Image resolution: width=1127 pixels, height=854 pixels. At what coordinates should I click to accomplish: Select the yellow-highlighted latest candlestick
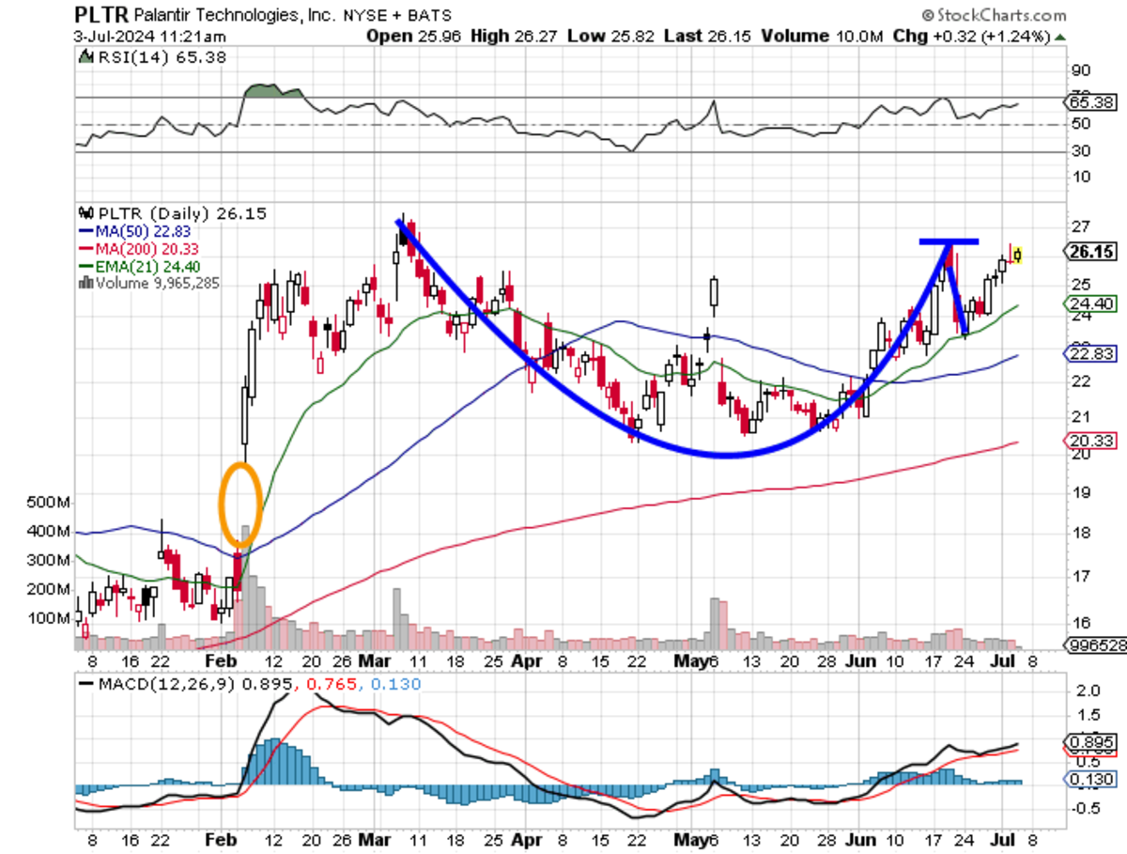(1018, 255)
